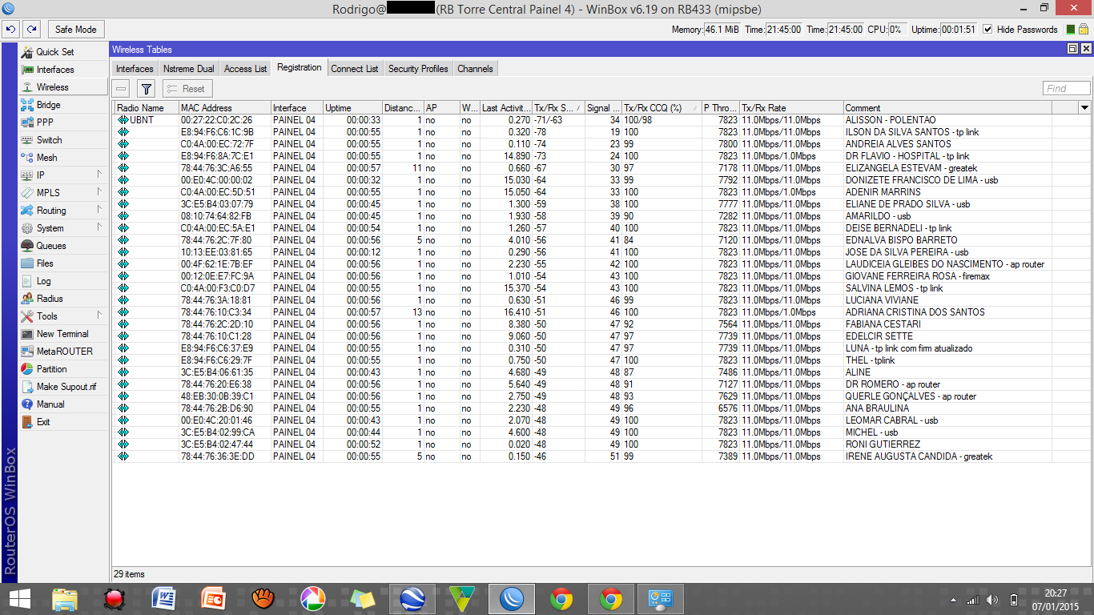The width and height of the screenshot is (1094, 615).
Task: Click the filter funnel icon
Action: (146, 89)
